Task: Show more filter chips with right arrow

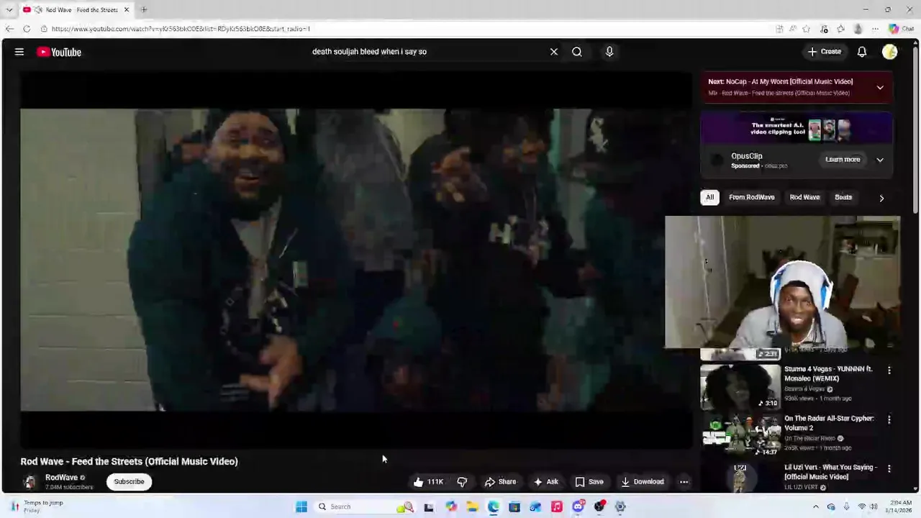Action: coord(881,198)
